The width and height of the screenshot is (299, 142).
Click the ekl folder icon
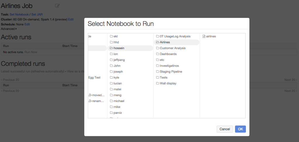click(x=111, y=36)
